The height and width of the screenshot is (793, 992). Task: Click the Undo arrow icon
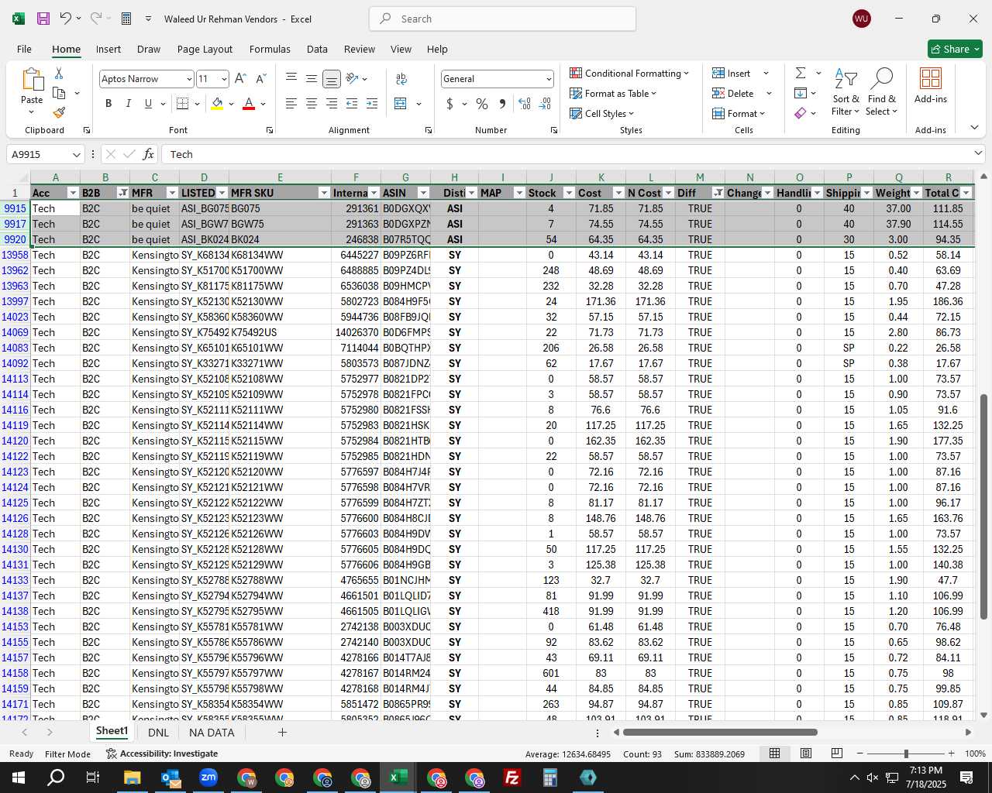point(66,19)
